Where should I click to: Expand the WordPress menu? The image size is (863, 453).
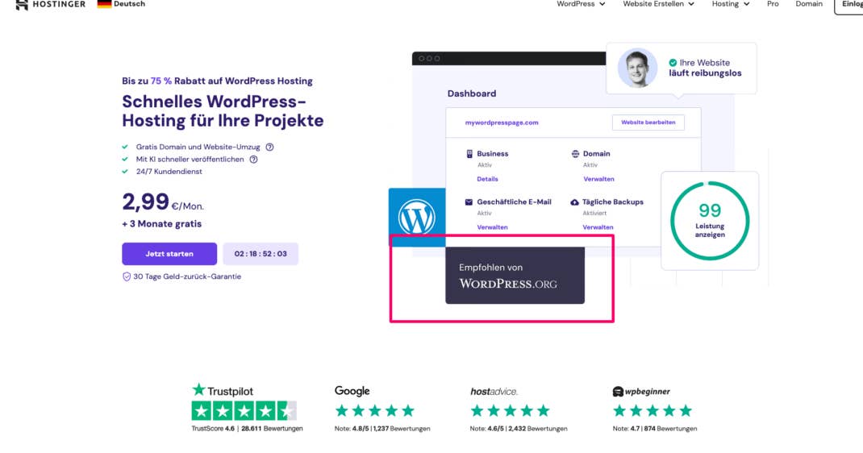pos(581,4)
